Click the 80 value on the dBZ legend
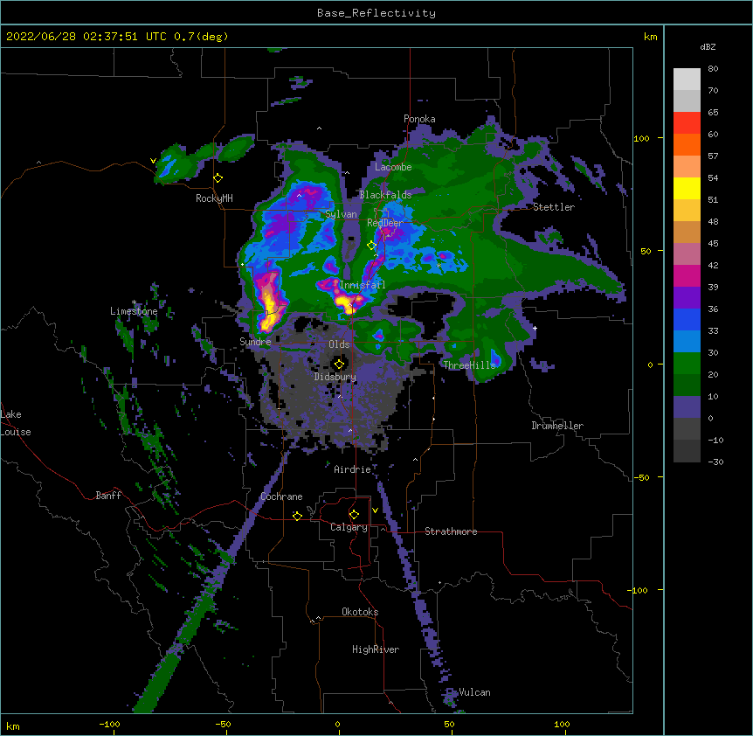This screenshot has width=753, height=736. pos(713,69)
